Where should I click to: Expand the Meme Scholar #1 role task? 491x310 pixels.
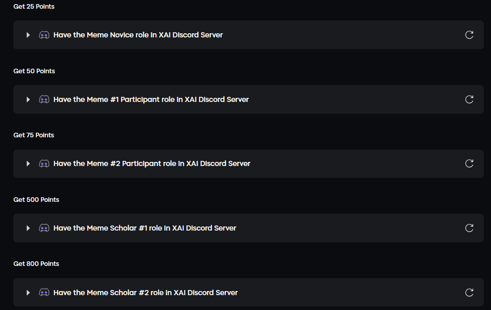pyautogui.click(x=28, y=228)
